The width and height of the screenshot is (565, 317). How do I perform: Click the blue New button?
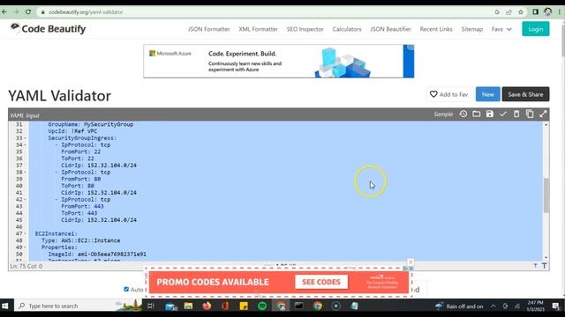pos(487,94)
